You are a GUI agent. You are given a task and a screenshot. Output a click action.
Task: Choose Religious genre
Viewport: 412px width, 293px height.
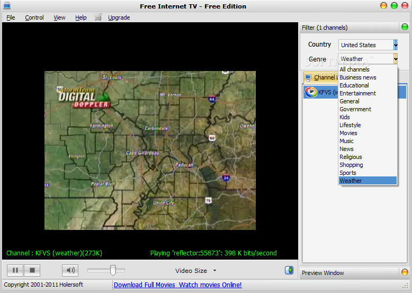368,157
